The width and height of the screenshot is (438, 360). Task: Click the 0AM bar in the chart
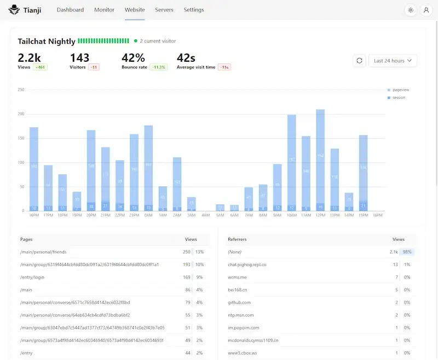coord(148,168)
